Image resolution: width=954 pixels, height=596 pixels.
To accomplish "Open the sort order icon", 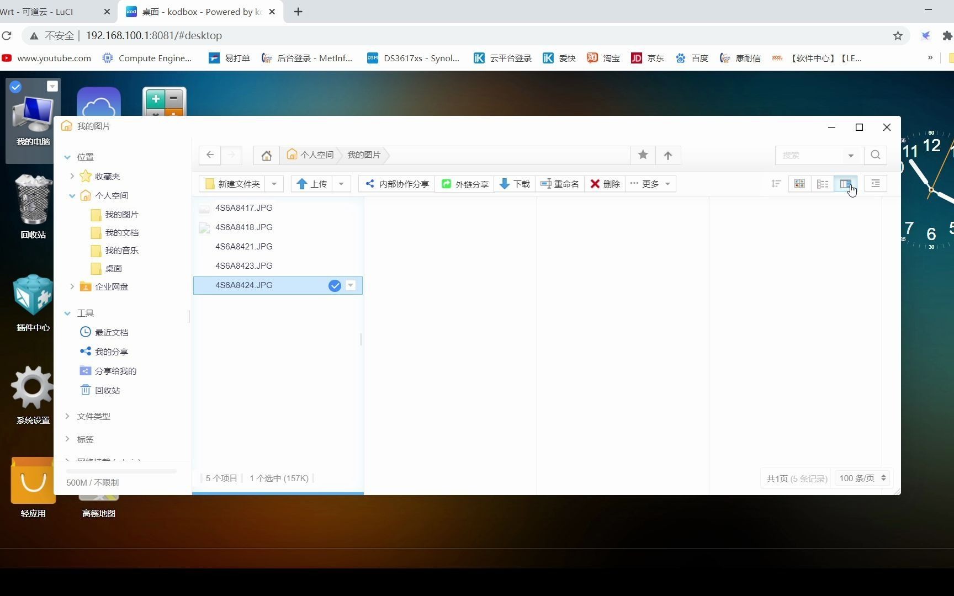I will 776,184.
